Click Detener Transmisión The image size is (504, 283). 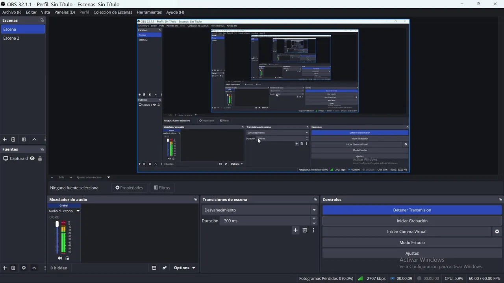tap(412, 210)
